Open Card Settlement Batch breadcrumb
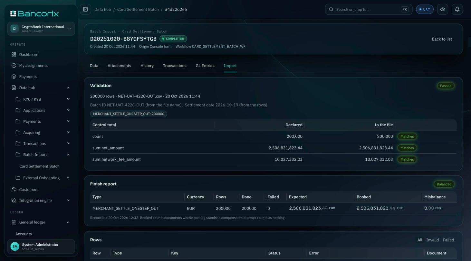 138,9
